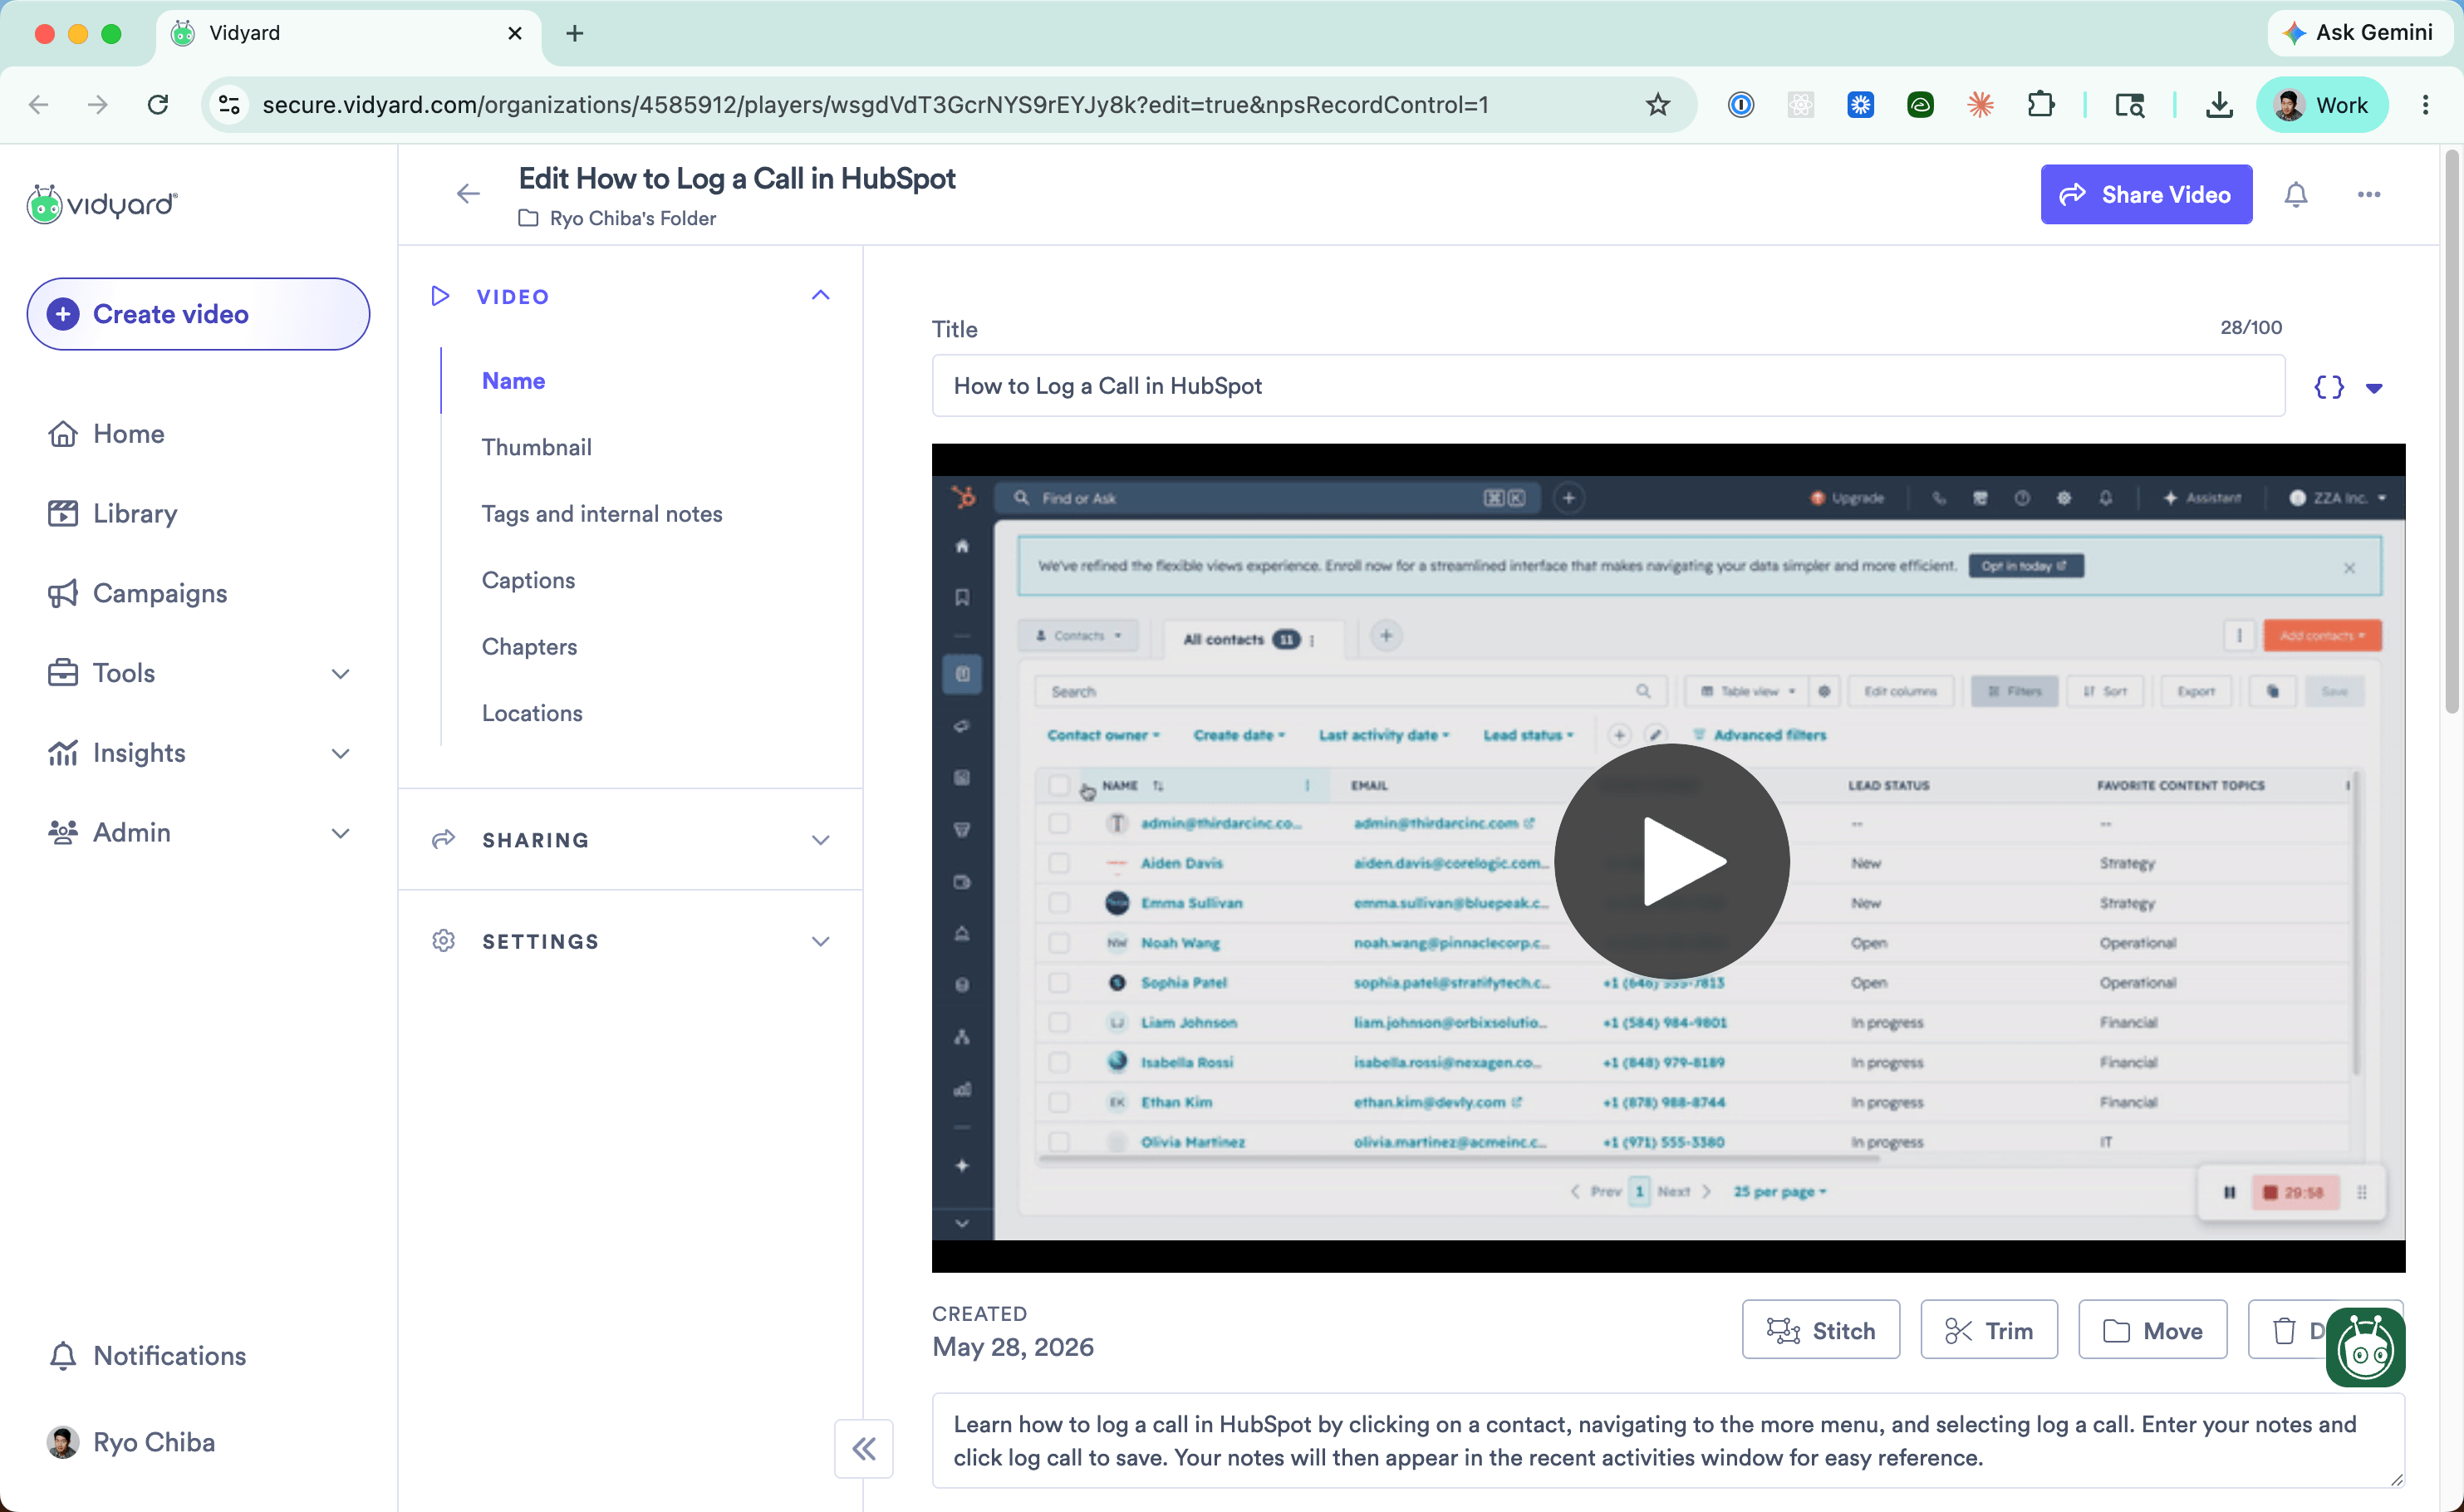Open Chrome three-dot menu
Viewport: 2464px width, 1512px height.
[2425, 104]
